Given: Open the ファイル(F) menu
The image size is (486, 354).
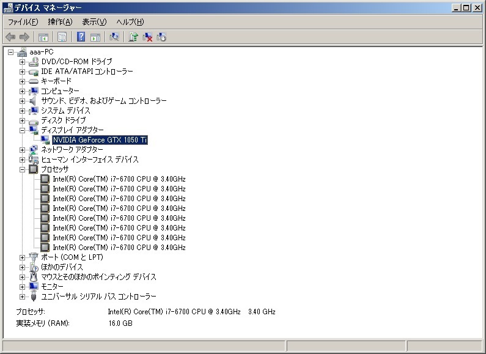Looking at the screenshot, I should (x=23, y=22).
